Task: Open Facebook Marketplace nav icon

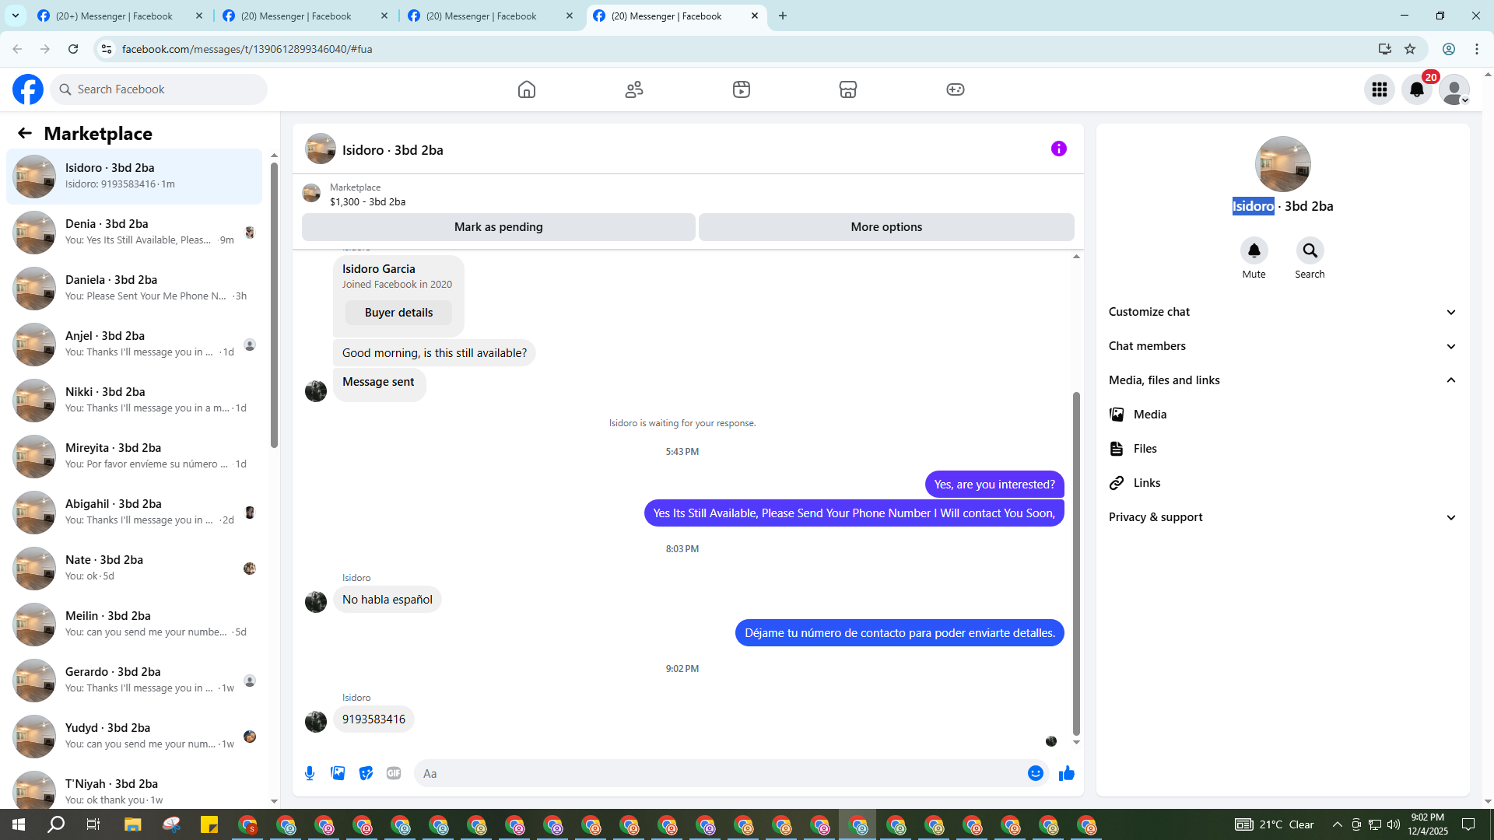Action: click(848, 89)
